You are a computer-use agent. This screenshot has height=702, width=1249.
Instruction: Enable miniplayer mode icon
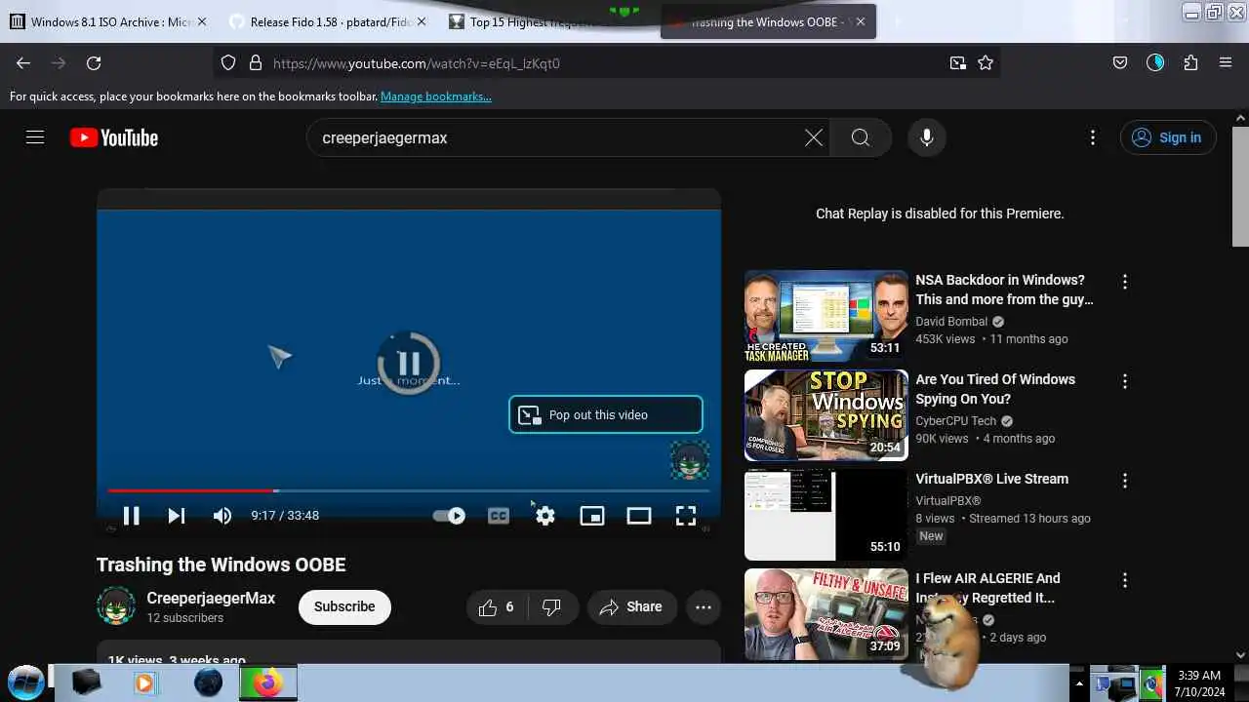tap(592, 516)
